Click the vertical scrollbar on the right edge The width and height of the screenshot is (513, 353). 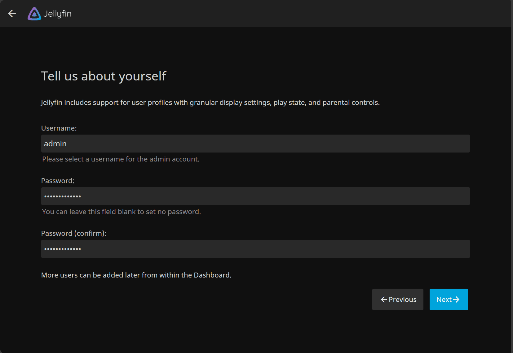coord(511,176)
